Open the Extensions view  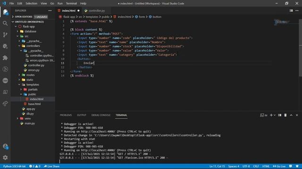point(5,58)
